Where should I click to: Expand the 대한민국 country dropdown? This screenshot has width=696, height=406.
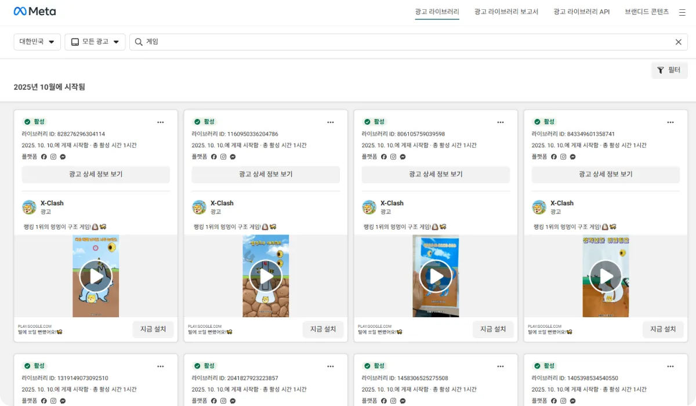[x=37, y=42]
